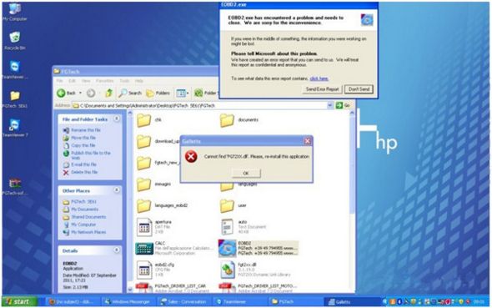This screenshot has height=308, width=492.
Task: Select the FGTech SEKI desktop folder
Action: tap(15, 99)
